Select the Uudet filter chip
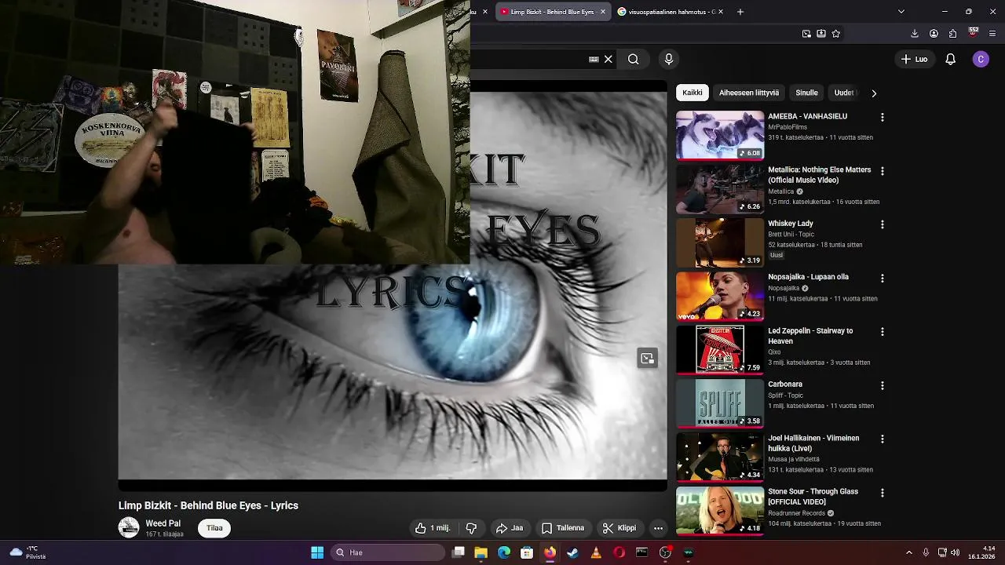Screen dimensions: 1005x565 tap(844, 93)
